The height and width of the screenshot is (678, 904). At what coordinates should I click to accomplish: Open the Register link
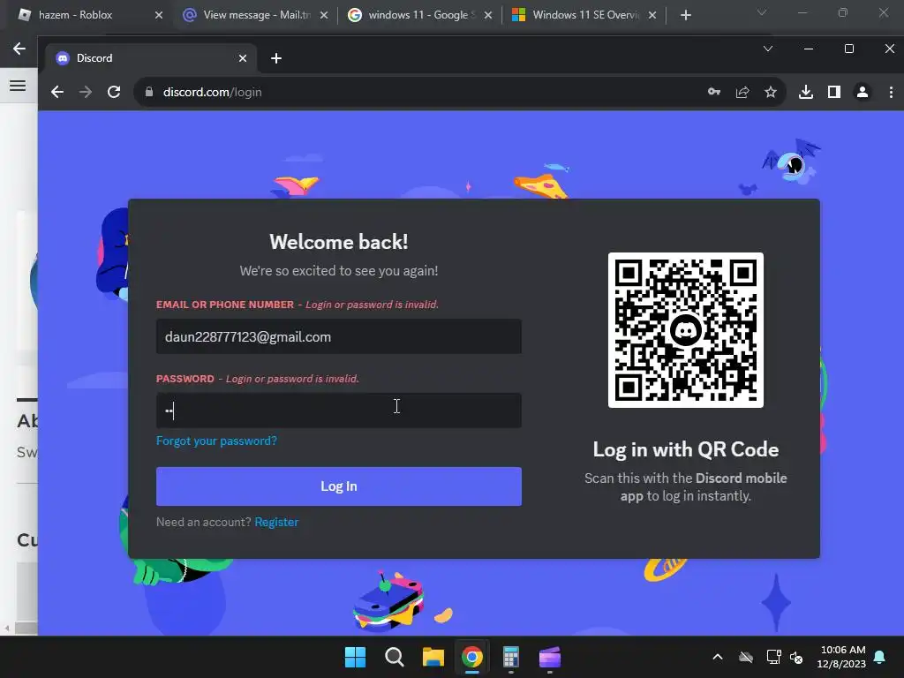tap(276, 523)
